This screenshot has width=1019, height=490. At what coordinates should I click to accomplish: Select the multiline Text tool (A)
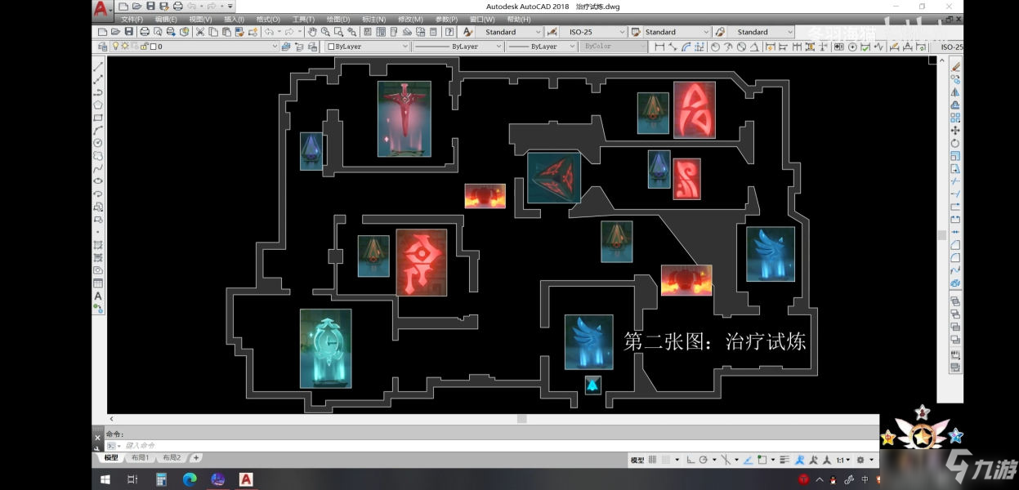[98, 296]
